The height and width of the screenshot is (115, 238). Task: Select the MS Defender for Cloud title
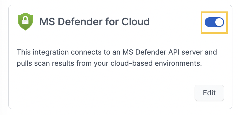click(x=94, y=22)
